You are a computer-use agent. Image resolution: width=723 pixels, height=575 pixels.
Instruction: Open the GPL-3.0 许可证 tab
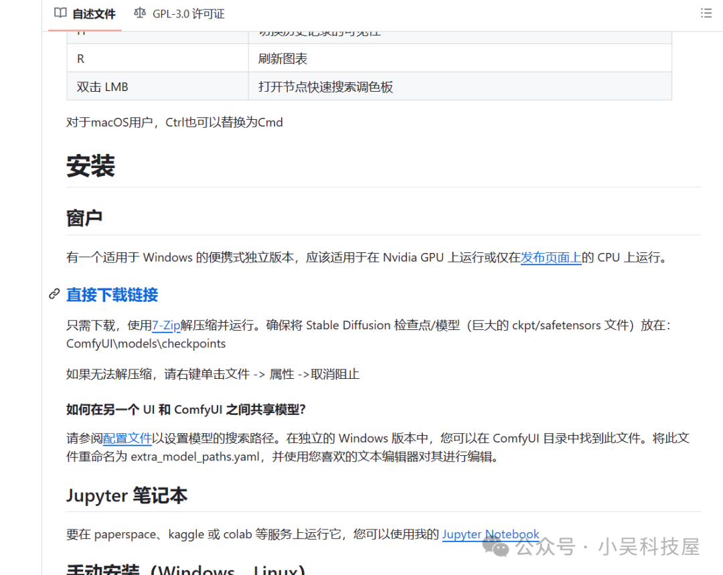coord(179,14)
